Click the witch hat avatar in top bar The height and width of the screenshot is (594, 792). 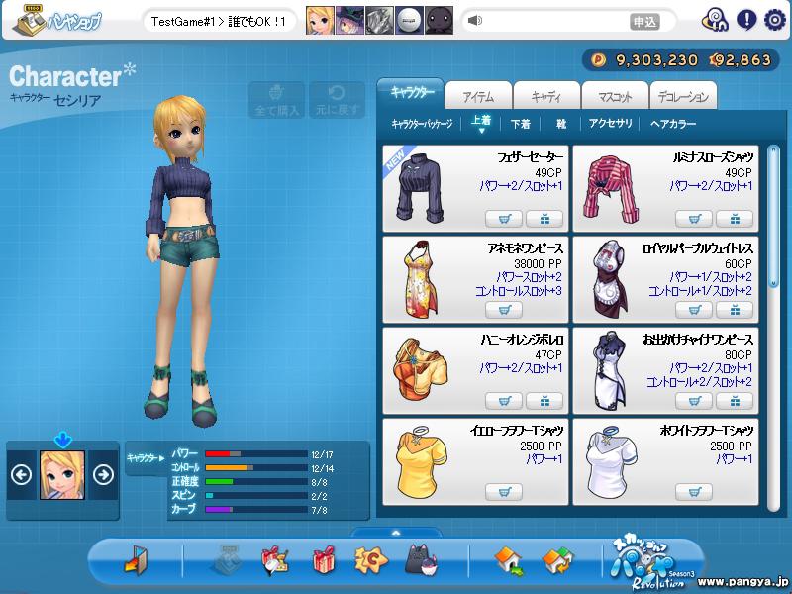[x=349, y=20]
